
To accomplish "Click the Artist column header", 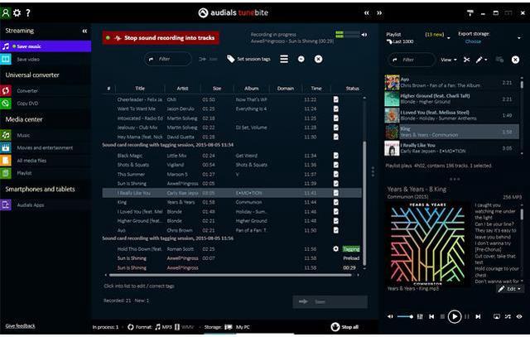I will pyautogui.click(x=182, y=89).
